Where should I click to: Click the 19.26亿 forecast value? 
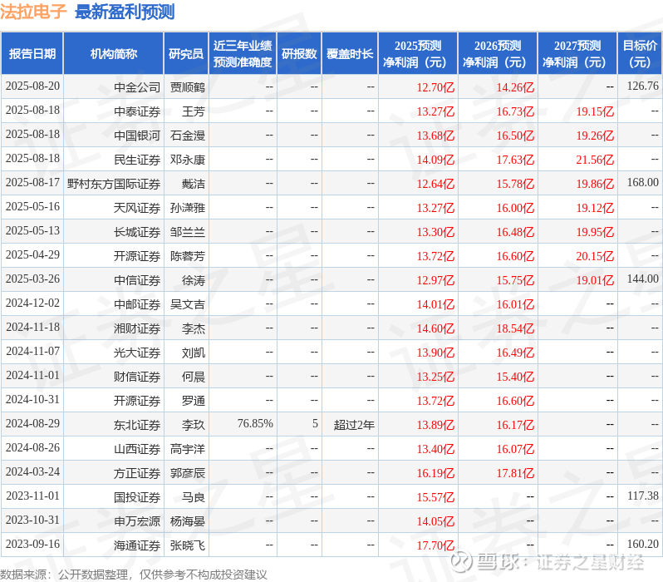(595, 136)
